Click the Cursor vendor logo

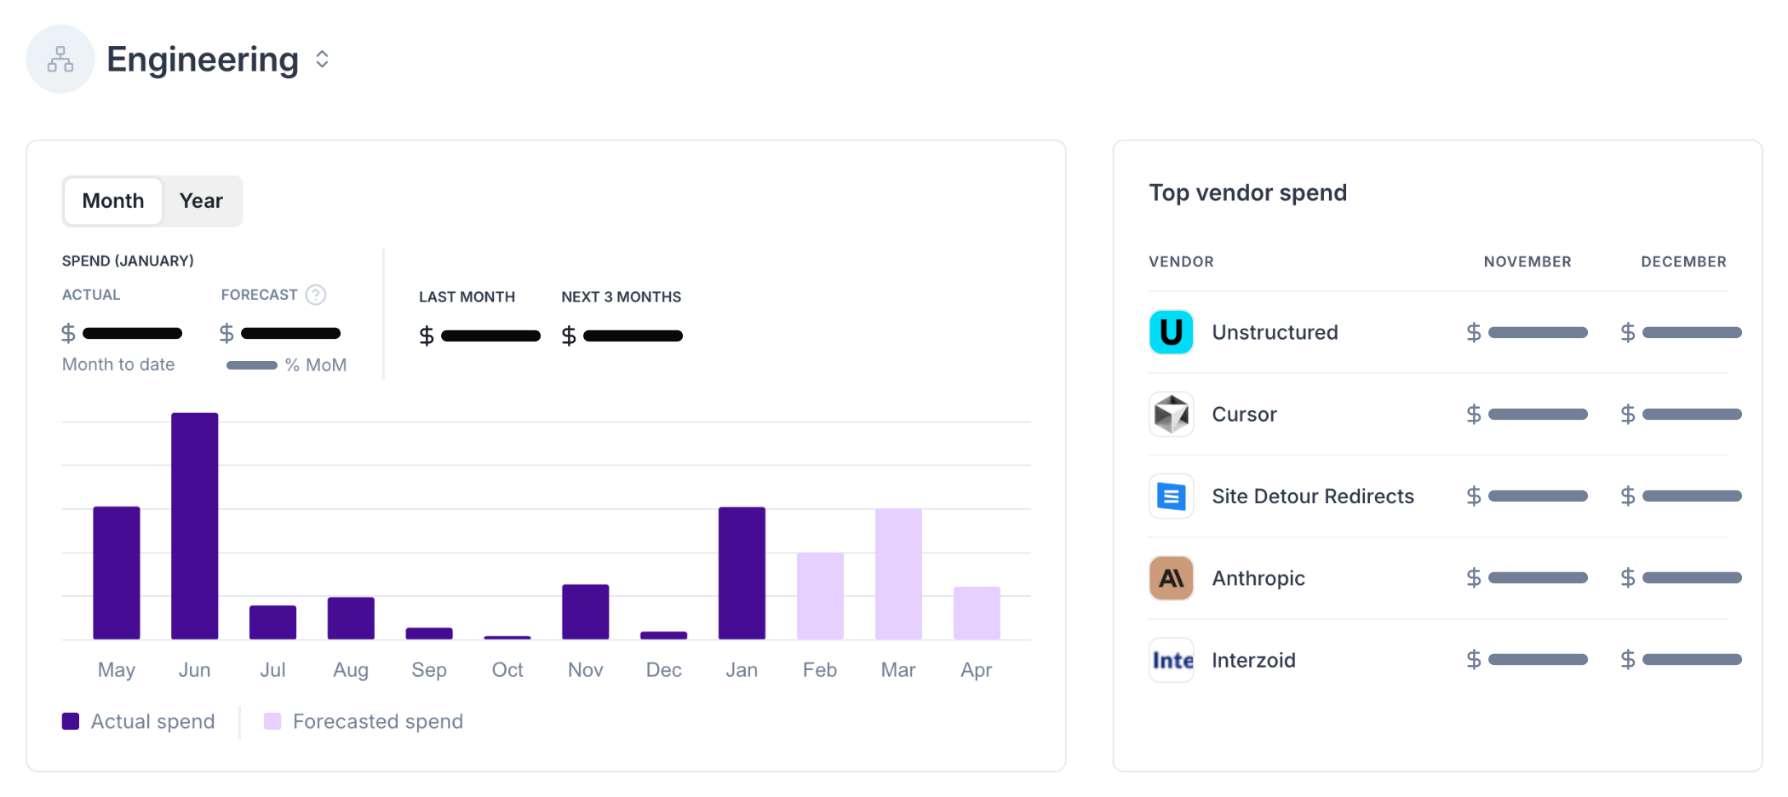click(1171, 415)
